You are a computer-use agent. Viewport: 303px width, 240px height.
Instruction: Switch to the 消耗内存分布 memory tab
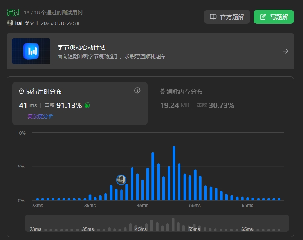coord(181,91)
